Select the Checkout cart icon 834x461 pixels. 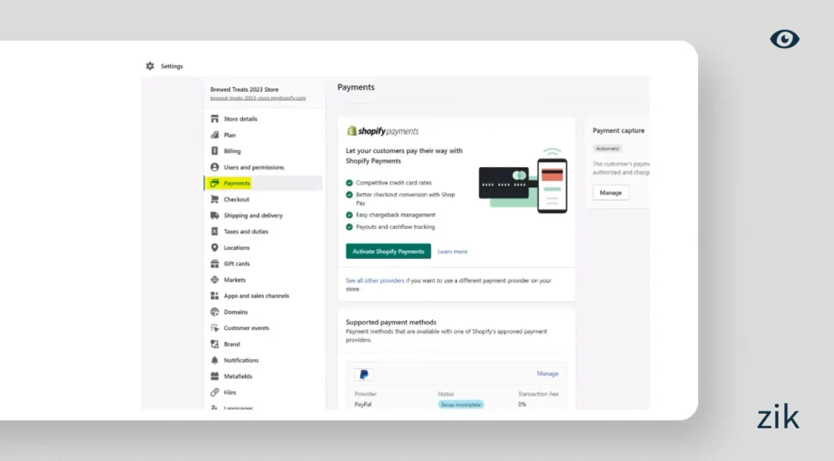pyautogui.click(x=215, y=200)
